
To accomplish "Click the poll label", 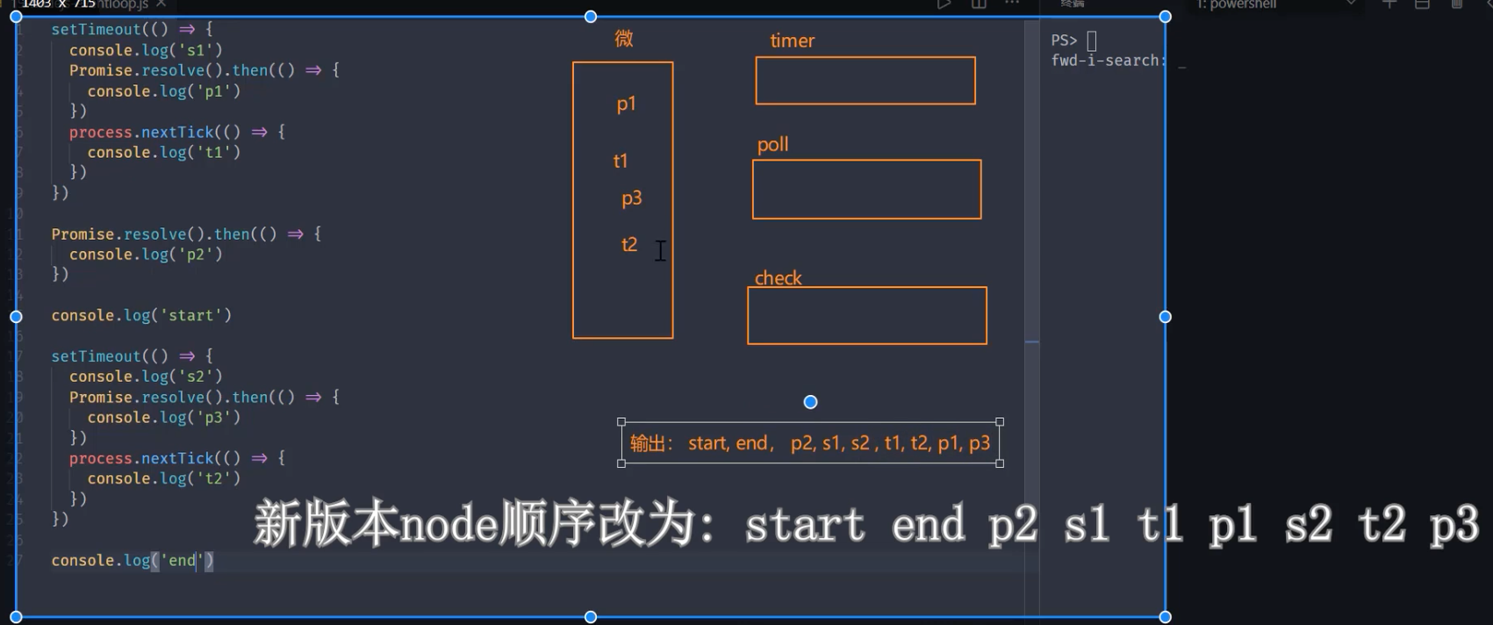I will pos(772,144).
